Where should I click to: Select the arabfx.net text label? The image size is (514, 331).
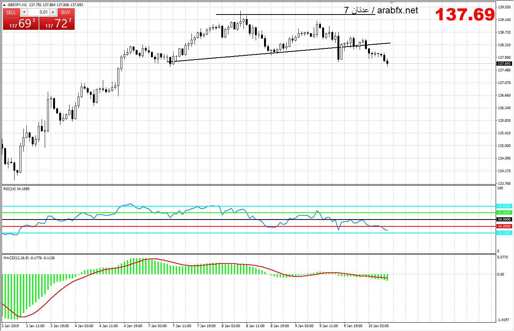pyautogui.click(x=397, y=10)
